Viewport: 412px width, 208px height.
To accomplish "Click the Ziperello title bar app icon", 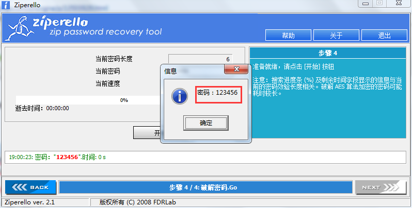I will (6, 5).
